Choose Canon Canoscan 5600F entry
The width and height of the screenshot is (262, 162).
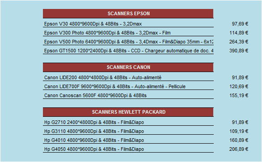point(128,95)
